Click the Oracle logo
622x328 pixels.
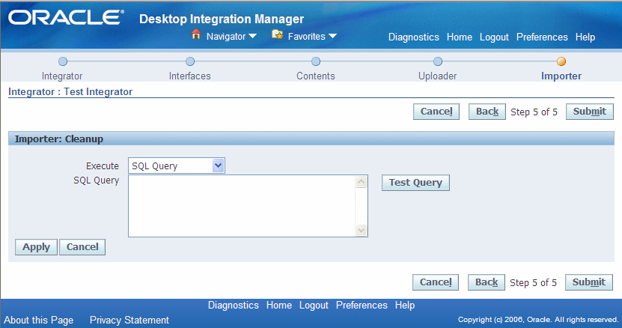coord(67,18)
